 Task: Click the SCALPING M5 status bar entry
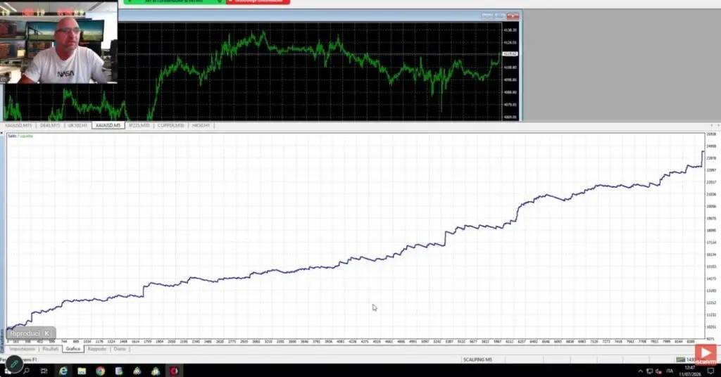pos(477,359)
